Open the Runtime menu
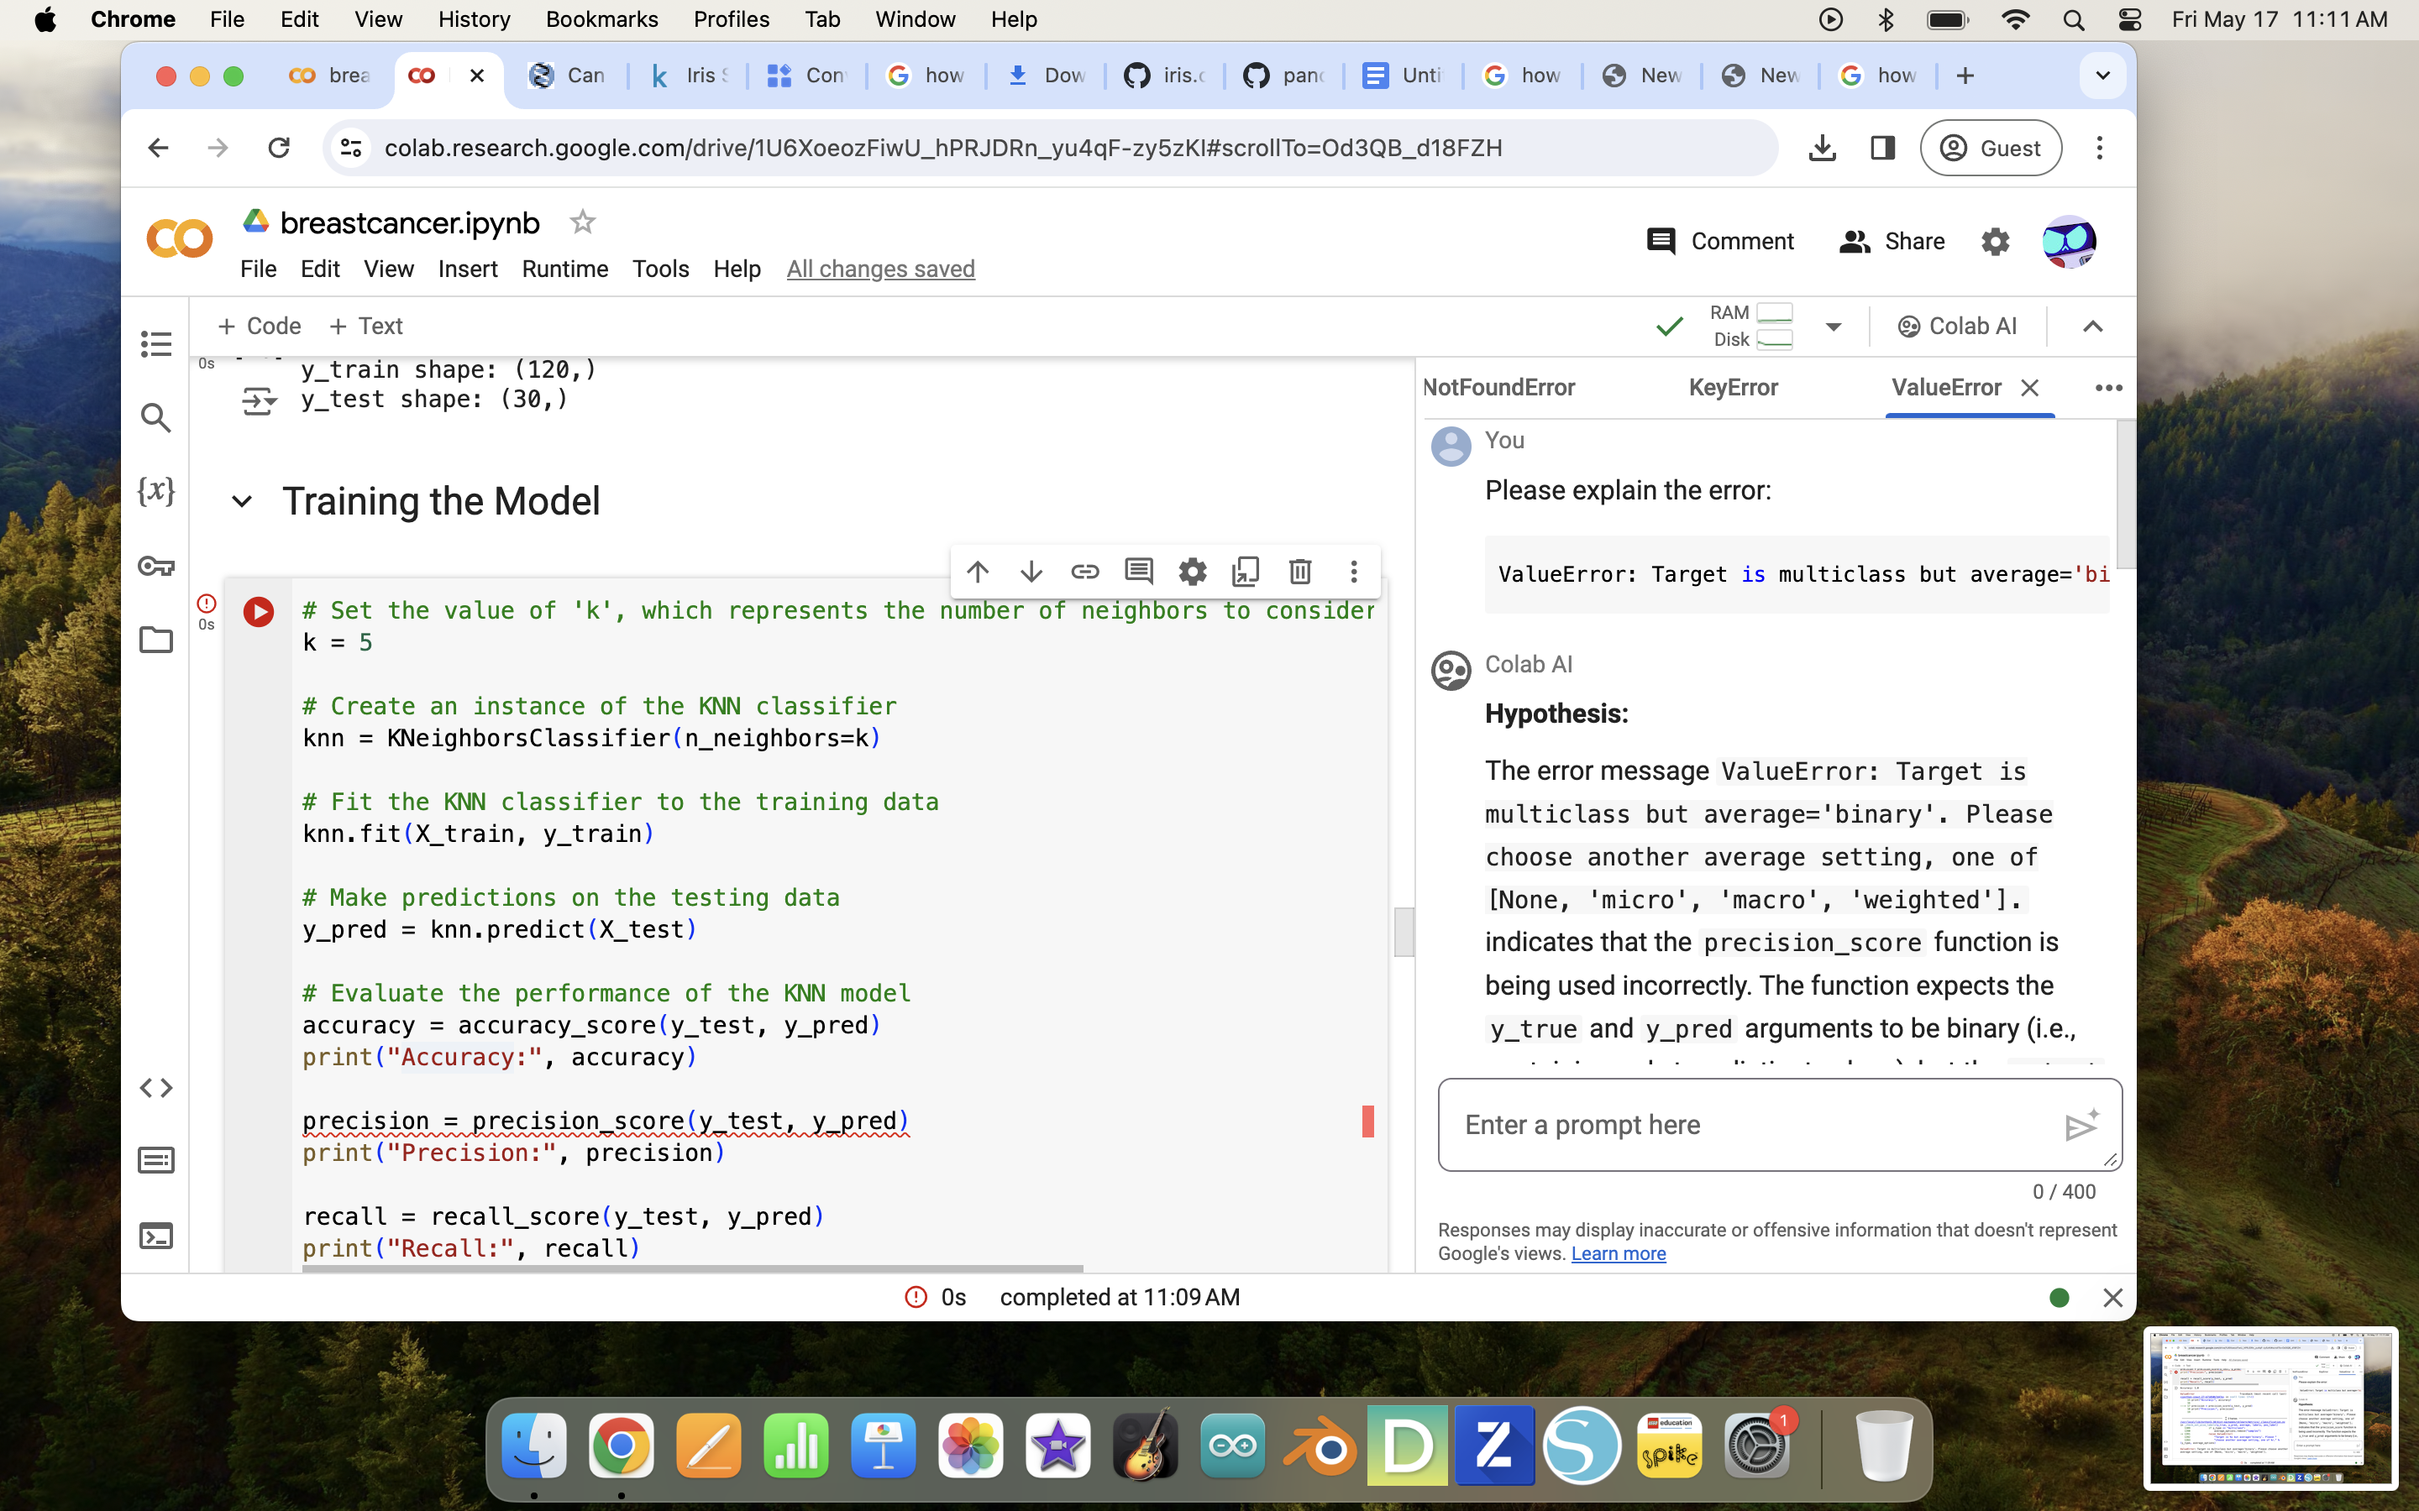2419x1511 pixels. pyautogui.click(x=564, y=269)
